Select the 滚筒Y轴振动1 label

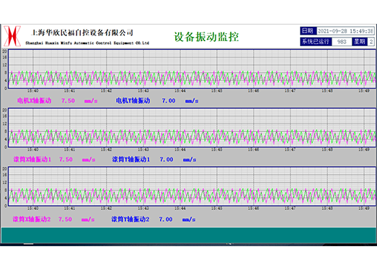click(131, 160)
